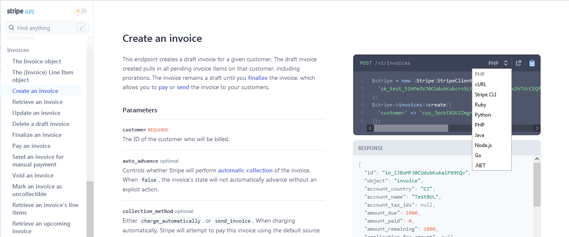Click the "account_country": "CZ" response line
This screenshot has width=569, height=237.
click(399, 189)
